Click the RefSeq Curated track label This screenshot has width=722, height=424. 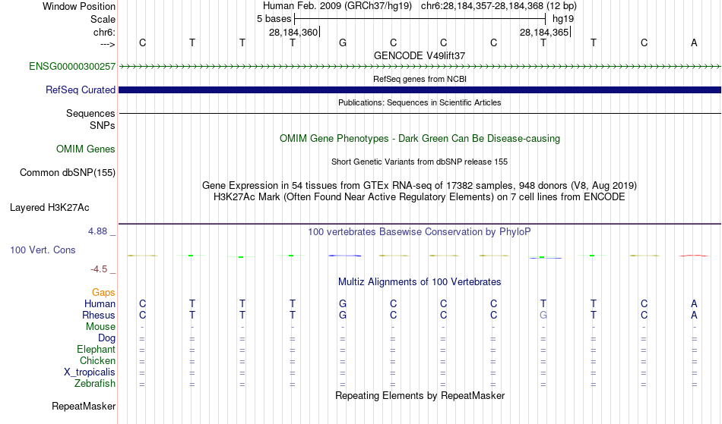[80, 90]
